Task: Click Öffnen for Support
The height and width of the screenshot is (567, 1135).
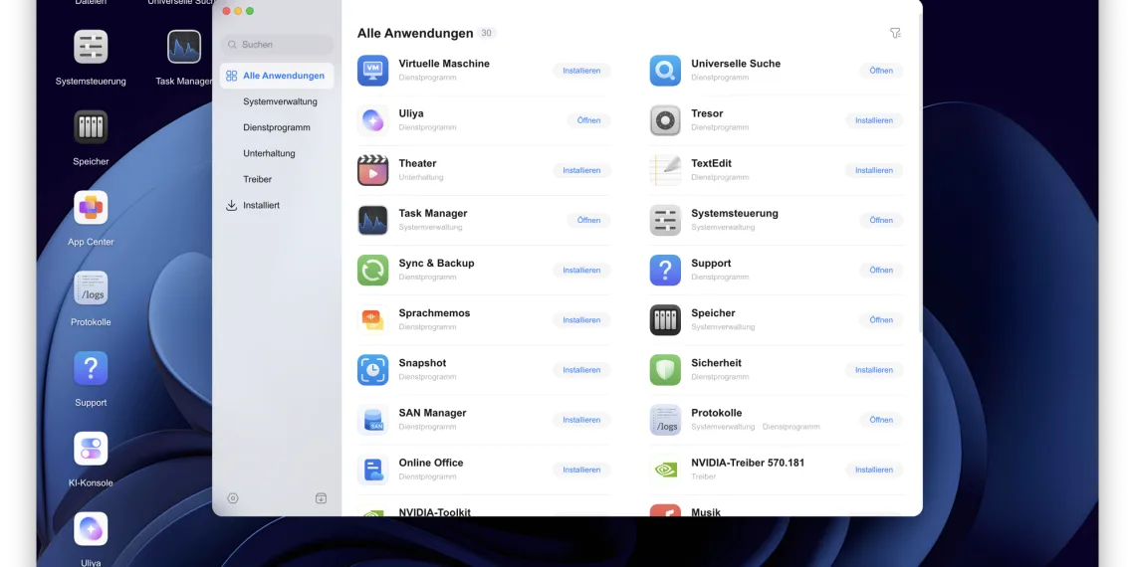Action: (881, 271)
